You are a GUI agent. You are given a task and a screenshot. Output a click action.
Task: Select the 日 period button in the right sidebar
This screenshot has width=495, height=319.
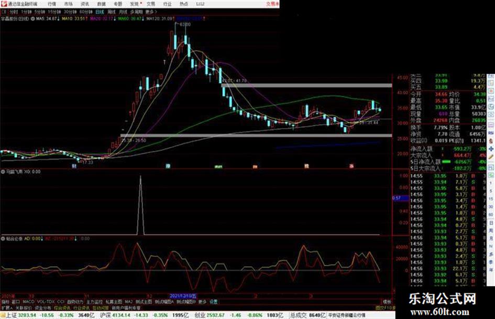pos(491,223)
